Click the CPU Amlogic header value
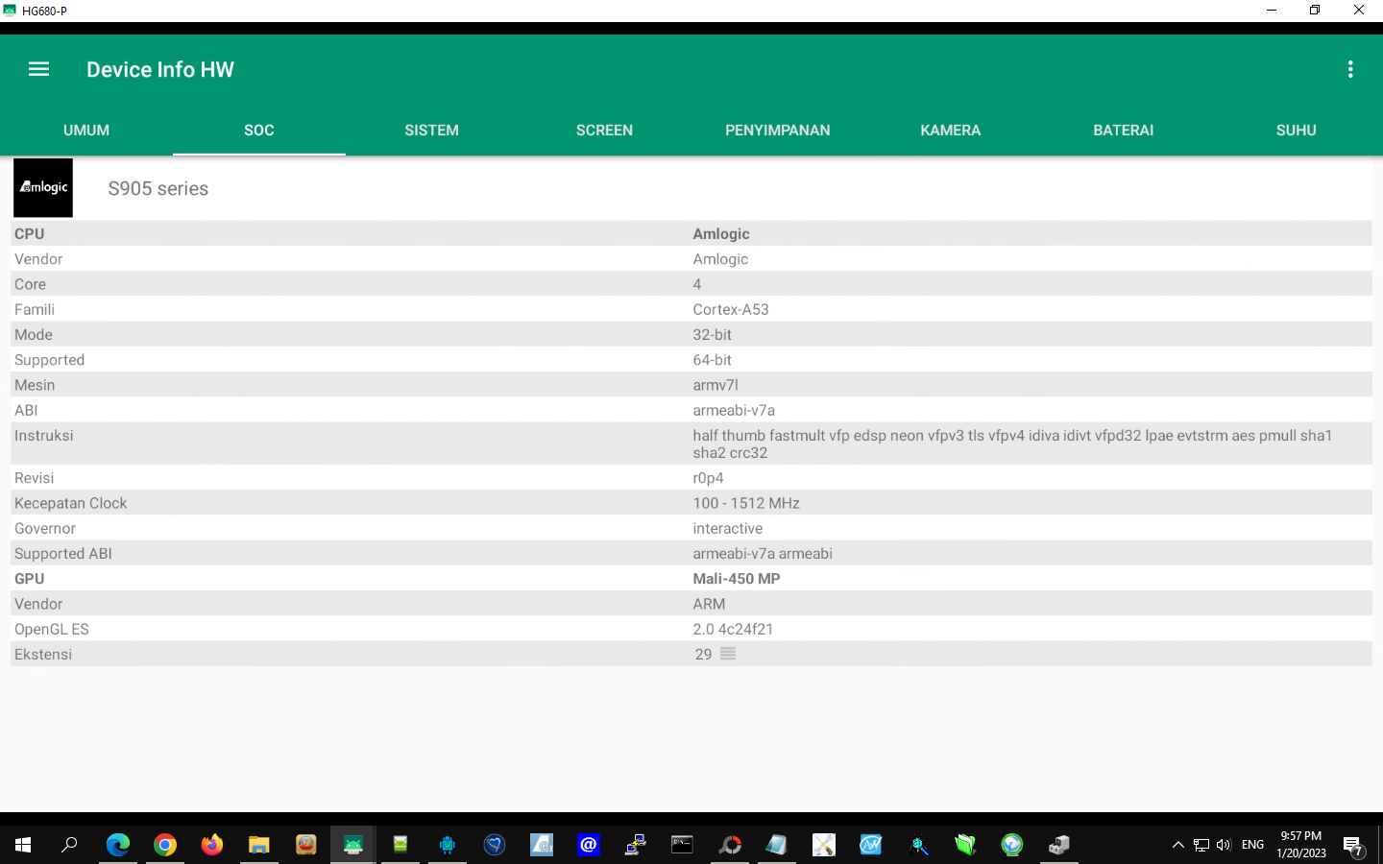 (721, 234)
